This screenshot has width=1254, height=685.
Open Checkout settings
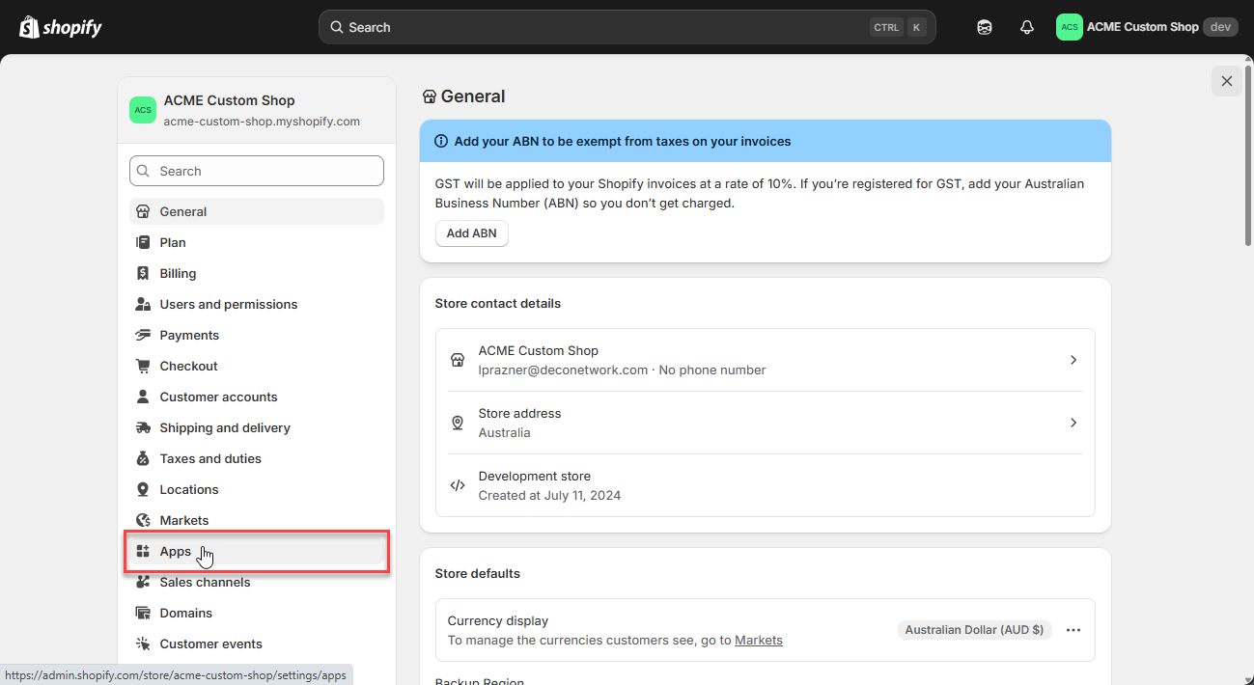(257, 366)
